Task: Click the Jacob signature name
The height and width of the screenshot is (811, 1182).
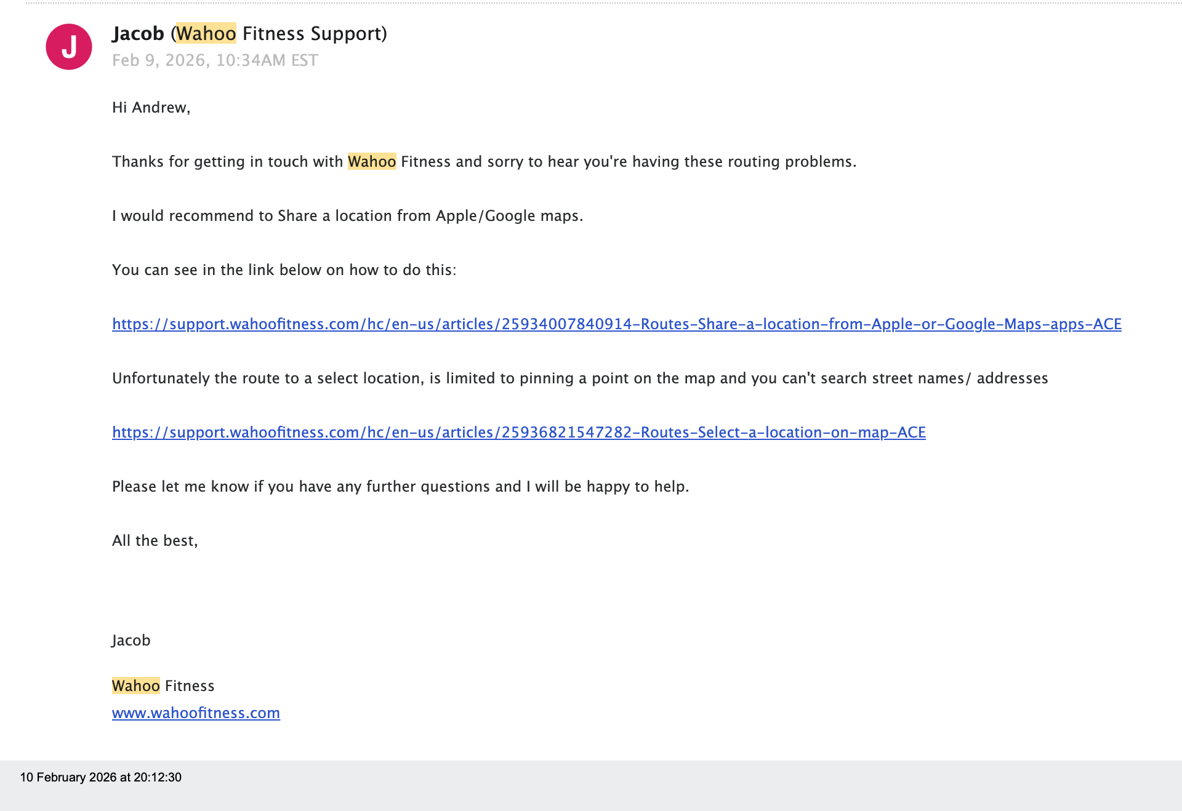Action: [131, 641]
